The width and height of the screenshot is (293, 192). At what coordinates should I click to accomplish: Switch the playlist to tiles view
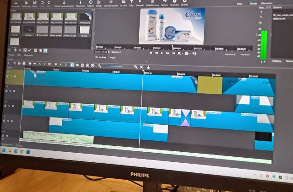[40, 51]
